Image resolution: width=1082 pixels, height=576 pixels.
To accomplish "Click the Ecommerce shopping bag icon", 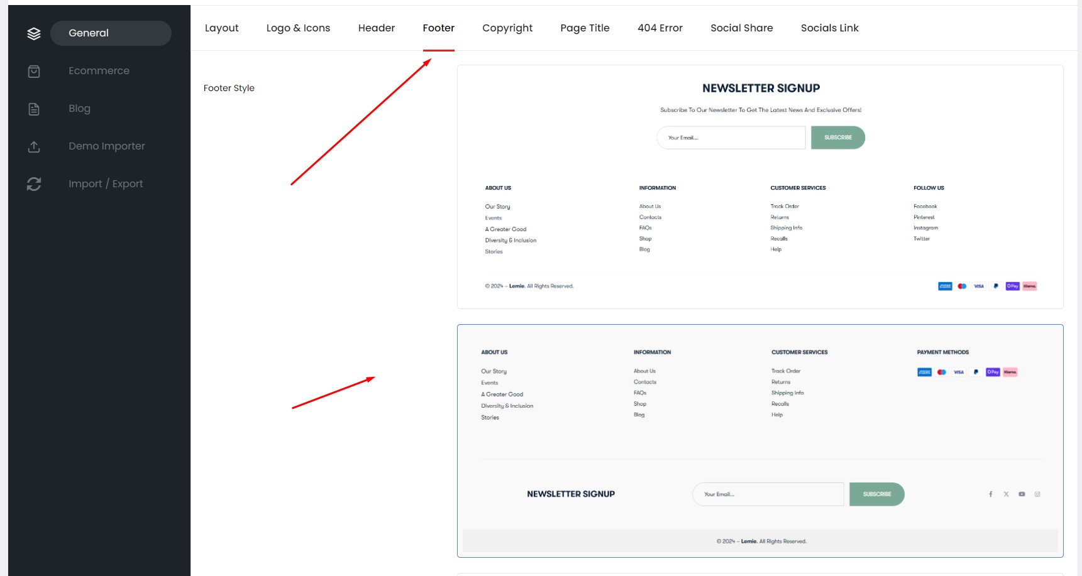I will point(34,72).
